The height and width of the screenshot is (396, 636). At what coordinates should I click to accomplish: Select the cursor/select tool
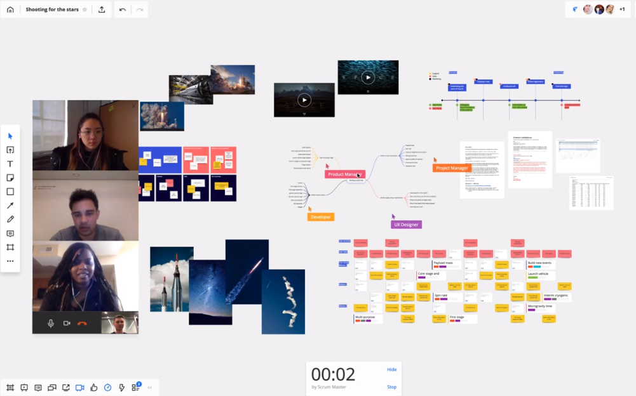click(x=10, y=136)
